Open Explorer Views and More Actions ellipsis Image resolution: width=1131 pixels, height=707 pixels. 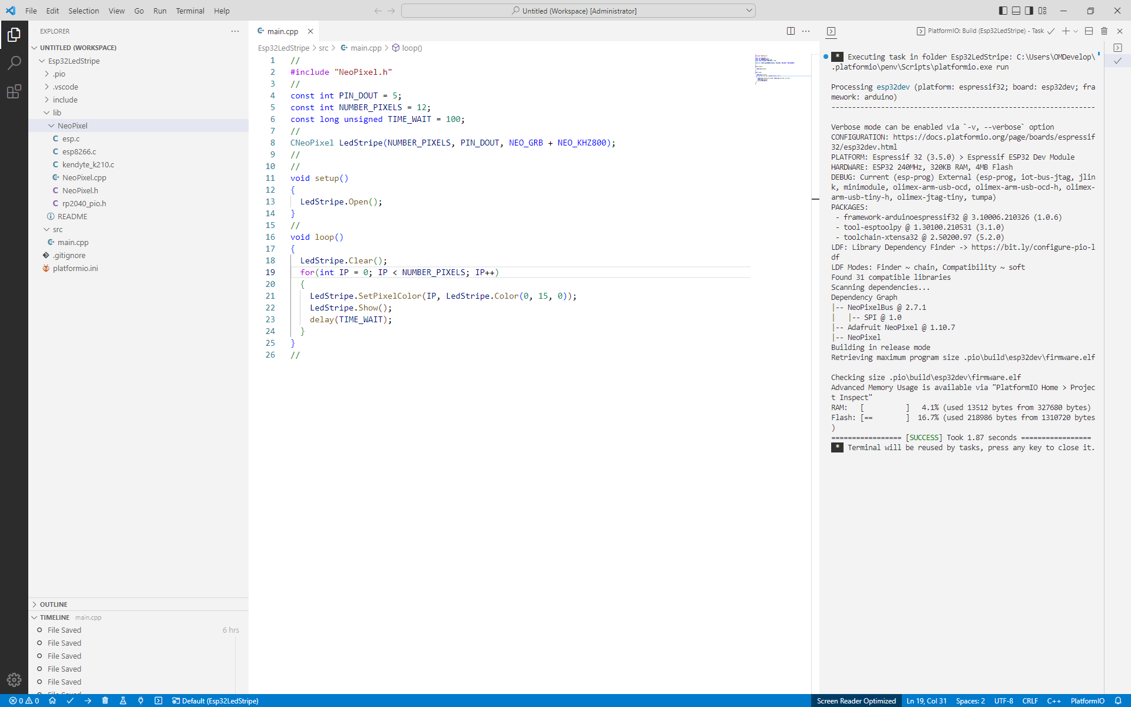click(235, 31)
